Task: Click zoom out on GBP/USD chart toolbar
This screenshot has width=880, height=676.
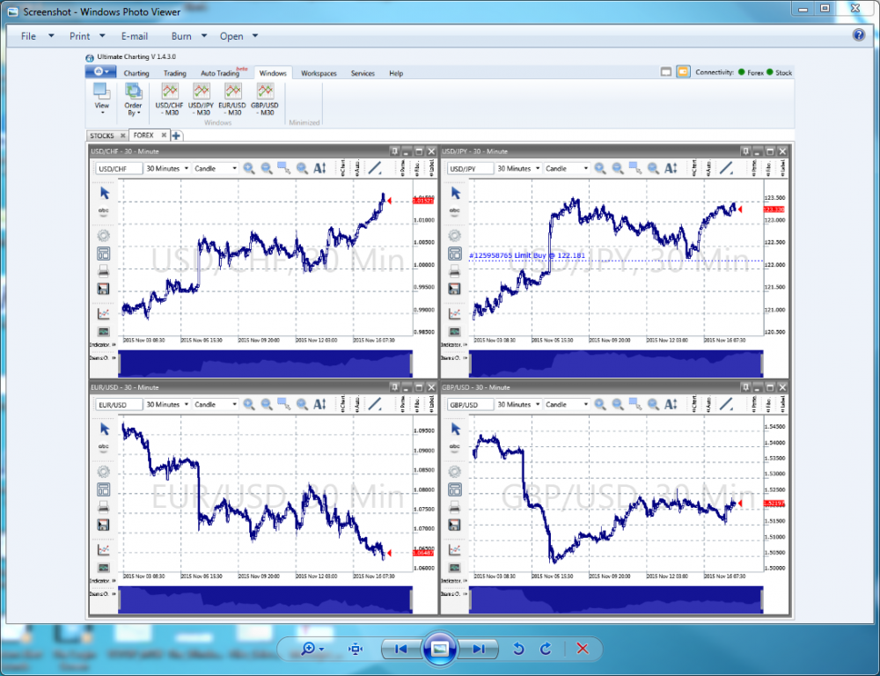Action: pos(618,404)
